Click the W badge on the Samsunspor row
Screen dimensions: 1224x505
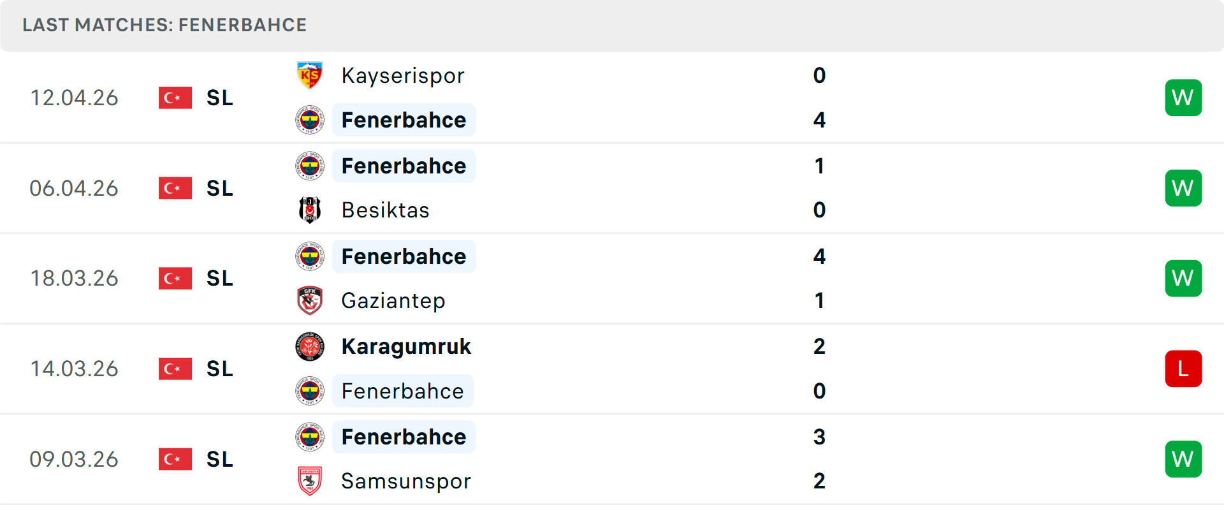tap(1183, 458)
